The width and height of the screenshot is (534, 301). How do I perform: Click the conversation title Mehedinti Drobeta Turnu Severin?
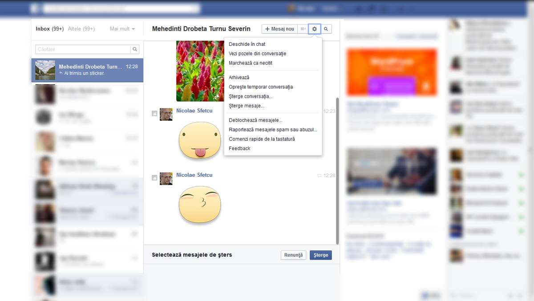[201, 29]
